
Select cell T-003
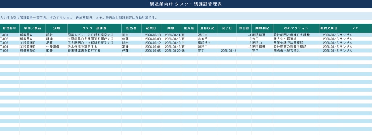9,43
